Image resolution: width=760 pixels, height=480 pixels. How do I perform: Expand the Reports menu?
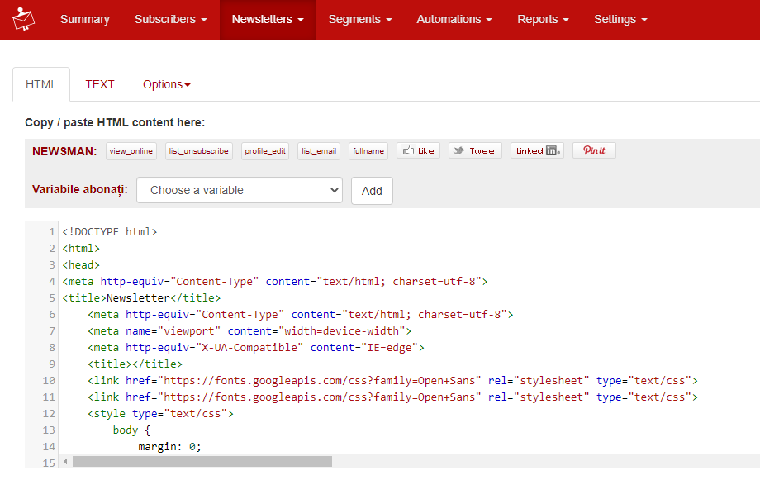(x=543, y=19)
